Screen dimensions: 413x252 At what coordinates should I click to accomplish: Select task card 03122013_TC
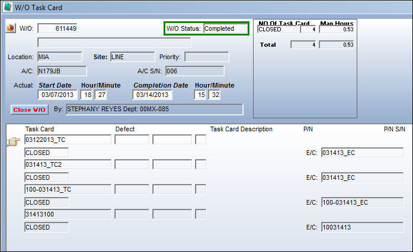(68, 140)
